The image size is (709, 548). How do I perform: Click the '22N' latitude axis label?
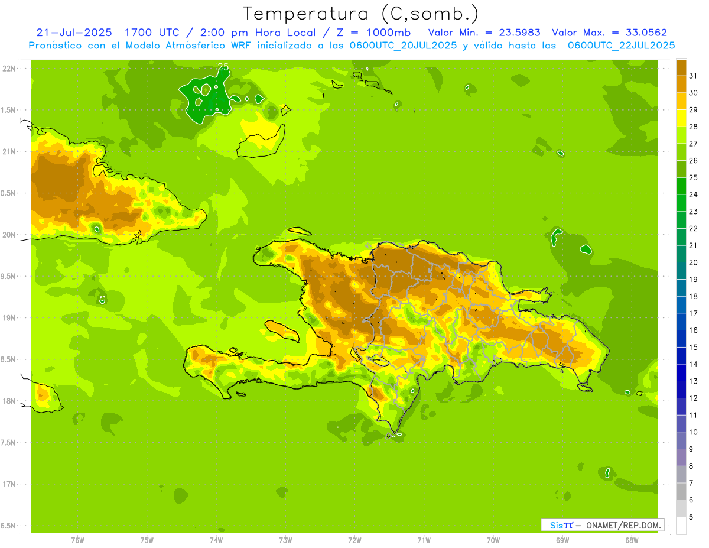click(9, 69)
